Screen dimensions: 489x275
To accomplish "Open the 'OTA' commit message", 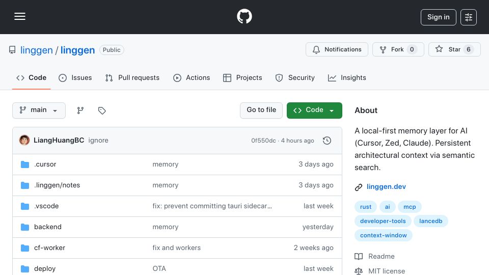I will [159, 269].
